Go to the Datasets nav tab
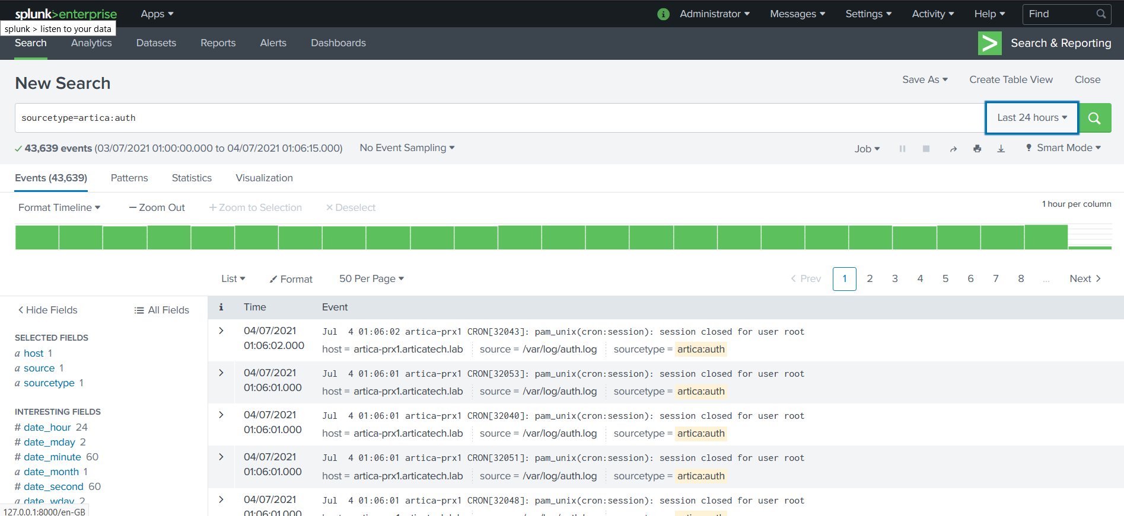The height and width of the screenshot is (516, 1124). [x=156, y=43]
